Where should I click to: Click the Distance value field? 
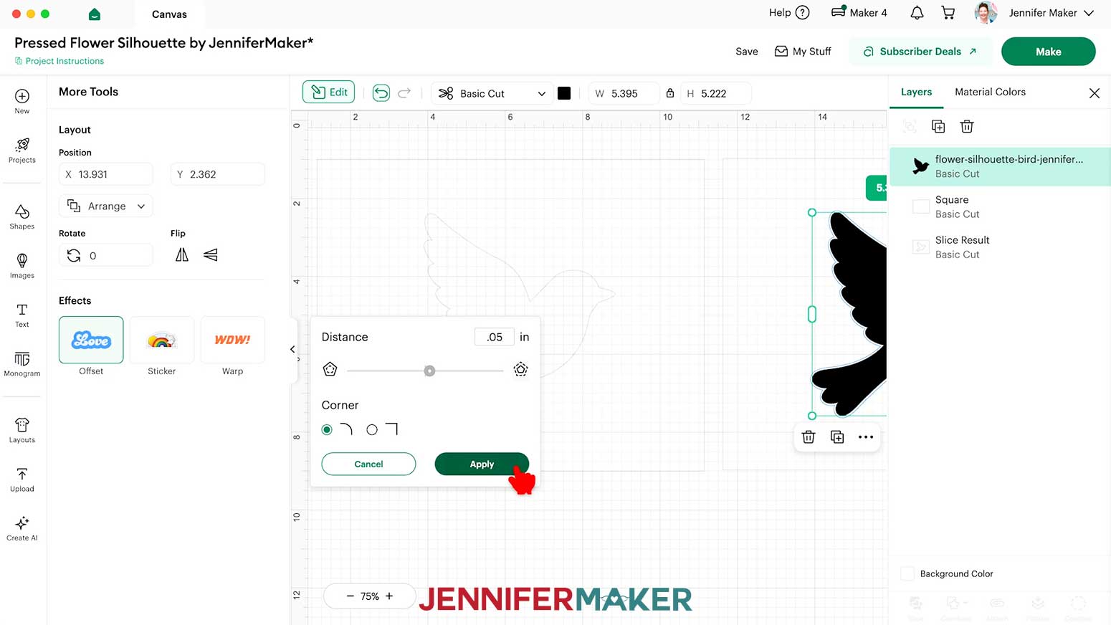coord(495,337)
